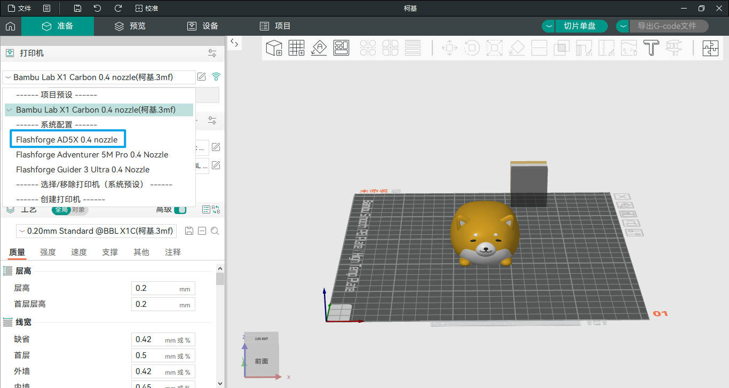The image size is (729, 388).
Task: Edit the printer preset pencil icon
Action: pyautogui.click(x=201, y=77)
